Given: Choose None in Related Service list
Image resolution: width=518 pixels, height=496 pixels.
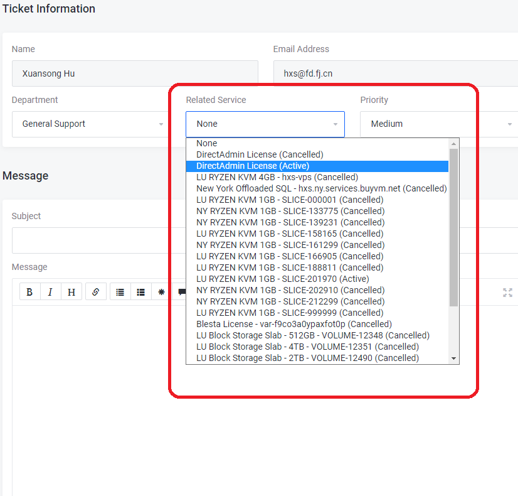Looking at the screenshot, I should (317, 143).
